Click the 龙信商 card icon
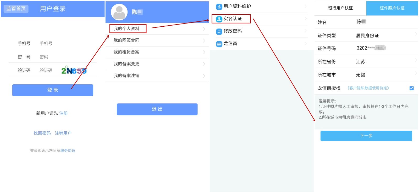Screen dimensions: 419x193 pos(219,44)
